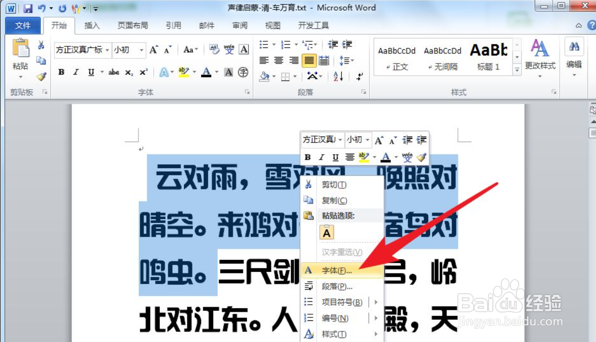Toggle center alignment in the Paragraph group
596x342 pixels.
279,60
